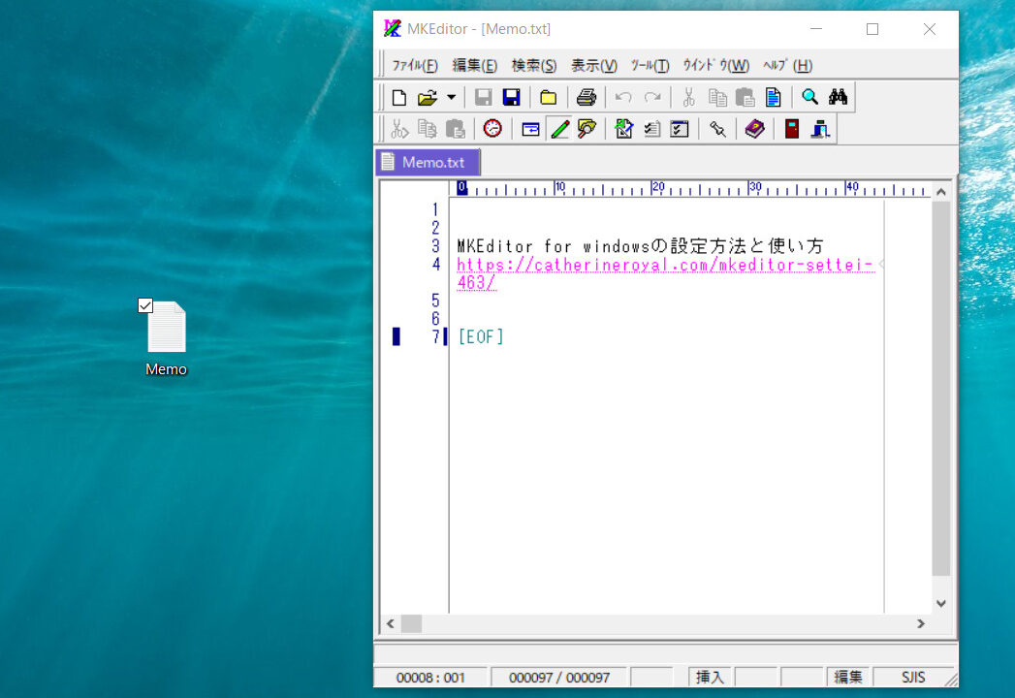Image resolution: width=1015 pixels, height=698 pixels.
Task: Open help with the purple book icon
Action: click(x=755, y=129)
